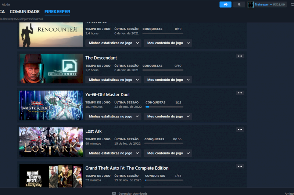Open the Grand Theft Auto IV title link

(127, 168)
